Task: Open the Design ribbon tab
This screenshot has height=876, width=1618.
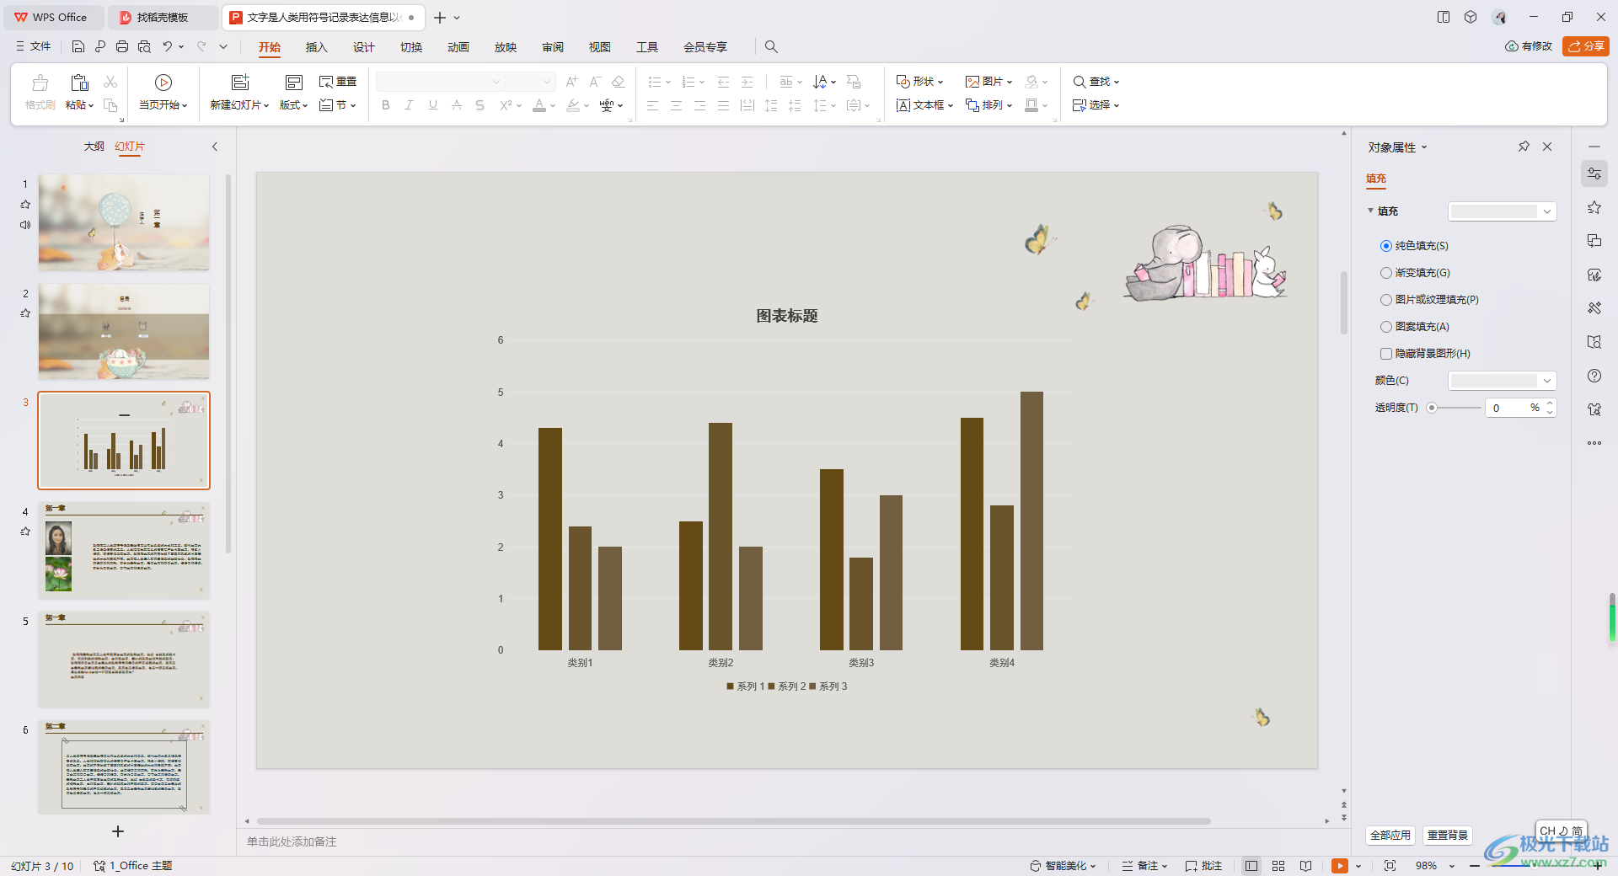Action: 363,47
